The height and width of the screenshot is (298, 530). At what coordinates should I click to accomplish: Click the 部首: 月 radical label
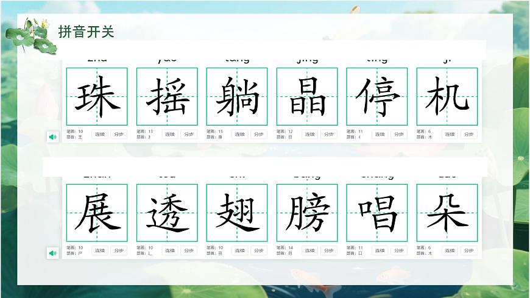click(284, 254)
